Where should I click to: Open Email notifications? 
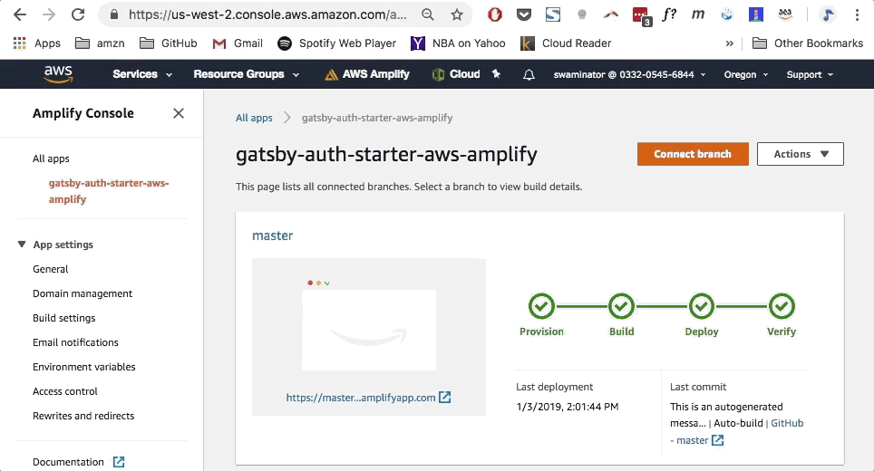click(x=75, y=342)
